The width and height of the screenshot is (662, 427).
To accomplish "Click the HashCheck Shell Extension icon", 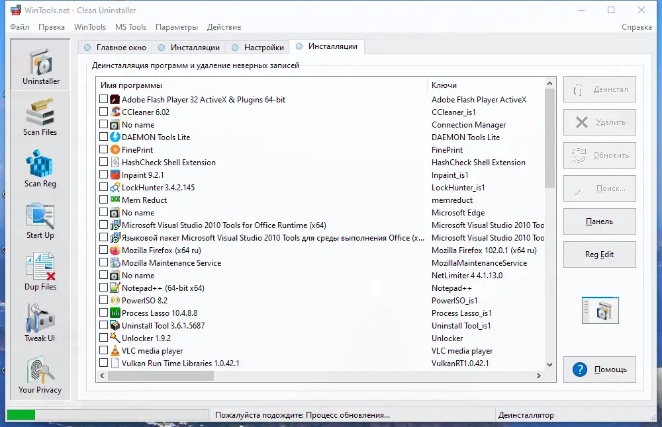I will point(115,163).
